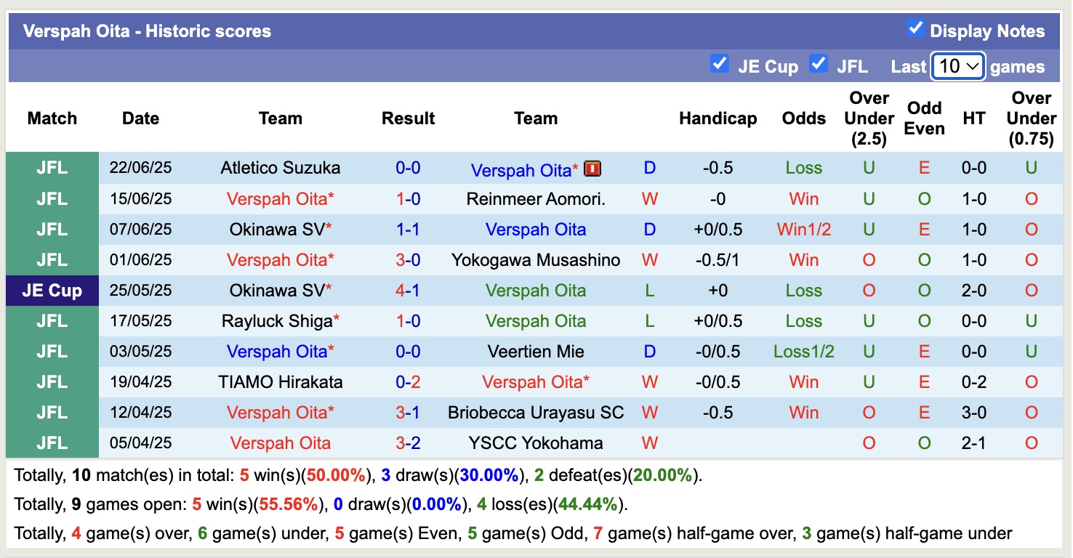This screenshot has height=558, width=1073.
Task: Click the Atletico Suzuka team name
Action: [281, 168]
